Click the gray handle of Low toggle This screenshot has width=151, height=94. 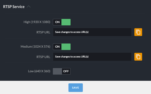click(57, 71)
